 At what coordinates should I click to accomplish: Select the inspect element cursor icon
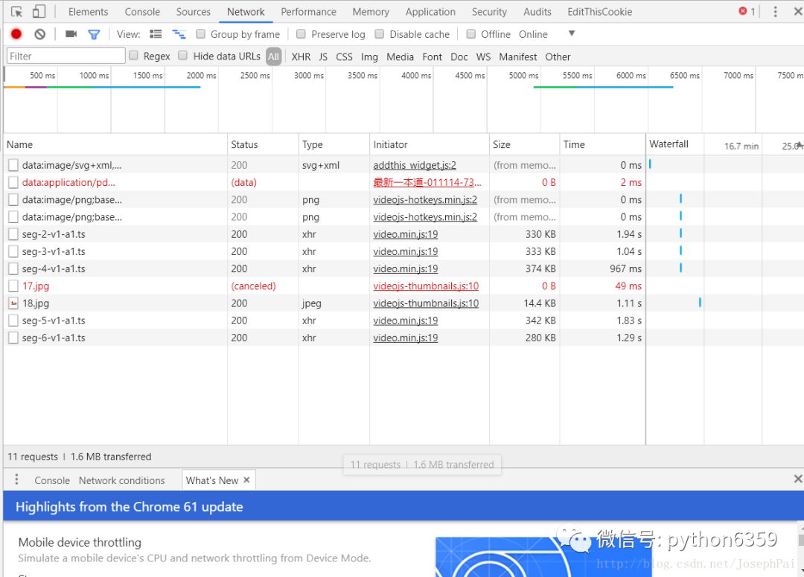16,11
